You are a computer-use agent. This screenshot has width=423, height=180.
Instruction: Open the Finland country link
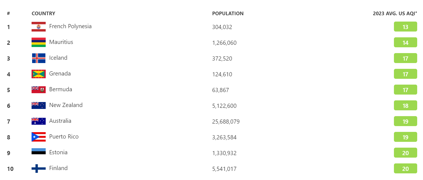[58, 168]
